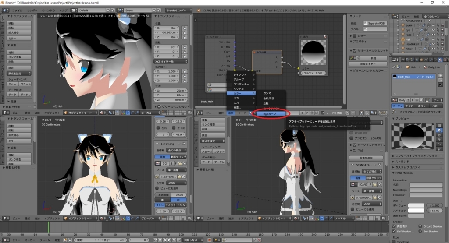The width and height of the screenshot is (449, 243).
Task: Open the コンバーター submenu entry
Action: tap(241, 84)
